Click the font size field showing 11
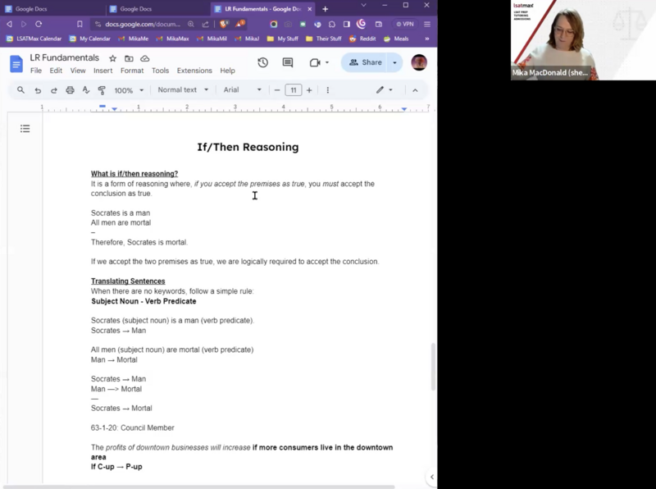The height and width of the screenshot is (489, 656). [293, 90]
